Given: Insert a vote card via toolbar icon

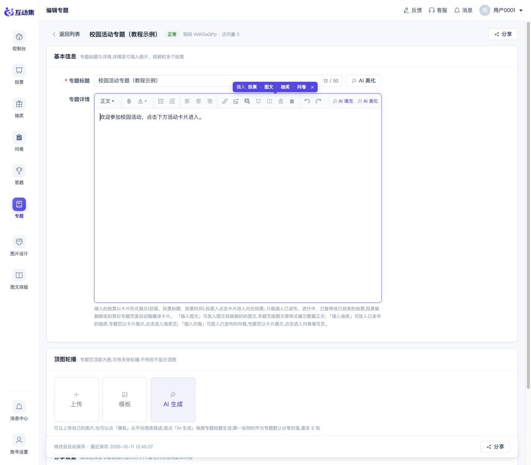Looking at the screenshot, I should (x=258, y=101).
